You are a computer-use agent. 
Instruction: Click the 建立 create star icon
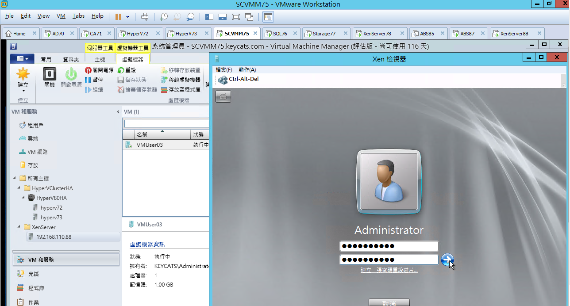pyautogui.click(x=23, y=73)
